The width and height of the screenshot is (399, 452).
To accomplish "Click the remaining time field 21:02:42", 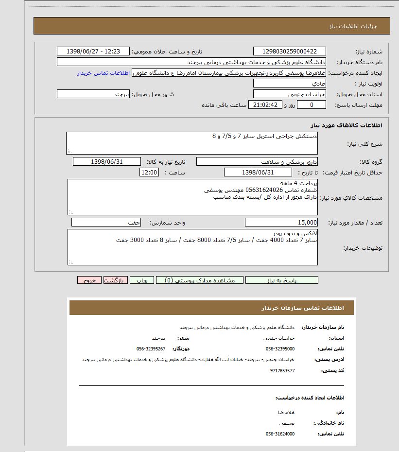I will (x=265, y=105).
